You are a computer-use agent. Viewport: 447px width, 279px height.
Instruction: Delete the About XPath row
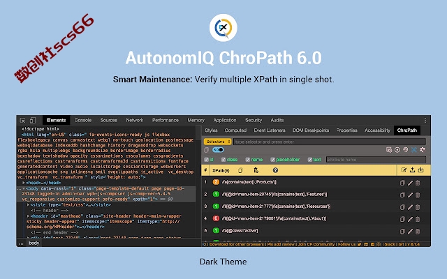(418, 219)
